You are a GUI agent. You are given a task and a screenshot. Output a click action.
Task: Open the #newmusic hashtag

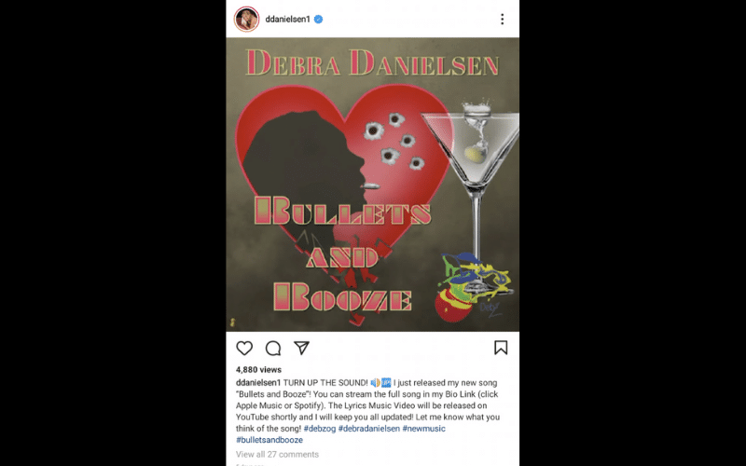click(x=424, y=429)
